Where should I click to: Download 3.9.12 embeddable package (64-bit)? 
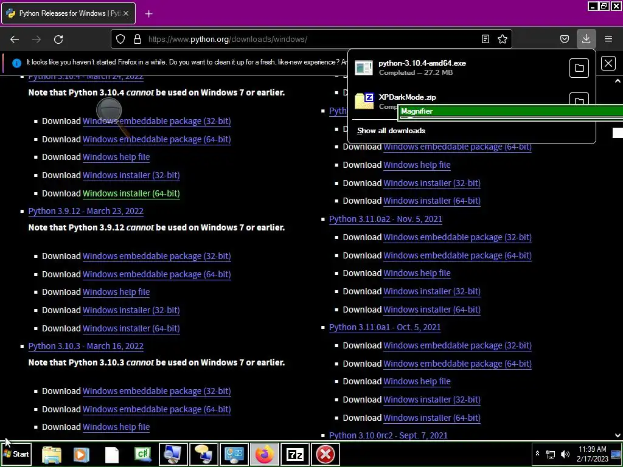click(x=156, y=274)
